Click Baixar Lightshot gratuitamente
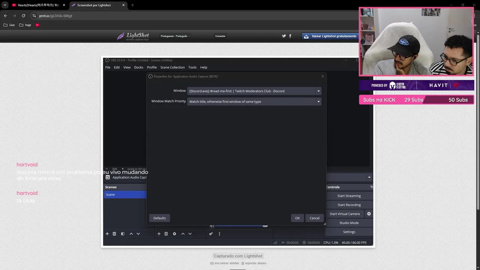The height and width of the screenshot is (270, 480). pyautogui.click(x=330, y=36)
